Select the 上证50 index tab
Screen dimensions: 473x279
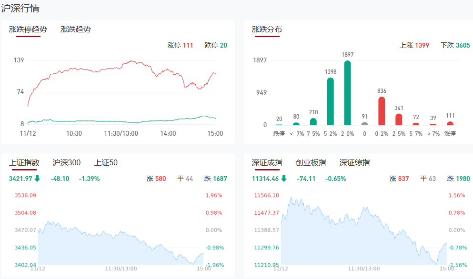(106, 163)
